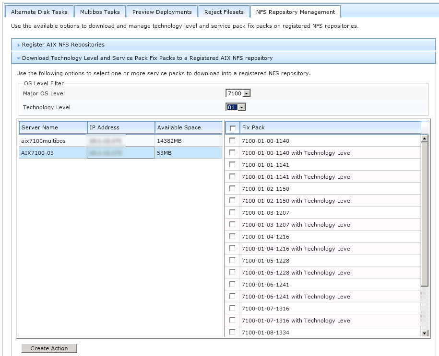This screenshot has width=439, height=356.
Task: Open the Multibos Tasks tab
Action: coord(100,12)
